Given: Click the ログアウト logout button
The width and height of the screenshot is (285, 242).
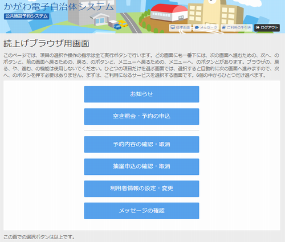Looking at the screenshot, I should point(267,28).
